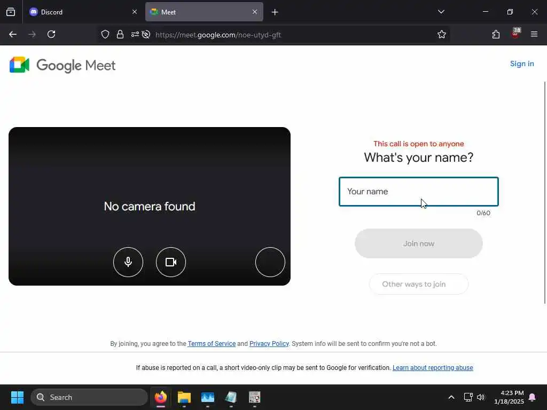
Task: Click the Join now button
Action: coord(419,243)
